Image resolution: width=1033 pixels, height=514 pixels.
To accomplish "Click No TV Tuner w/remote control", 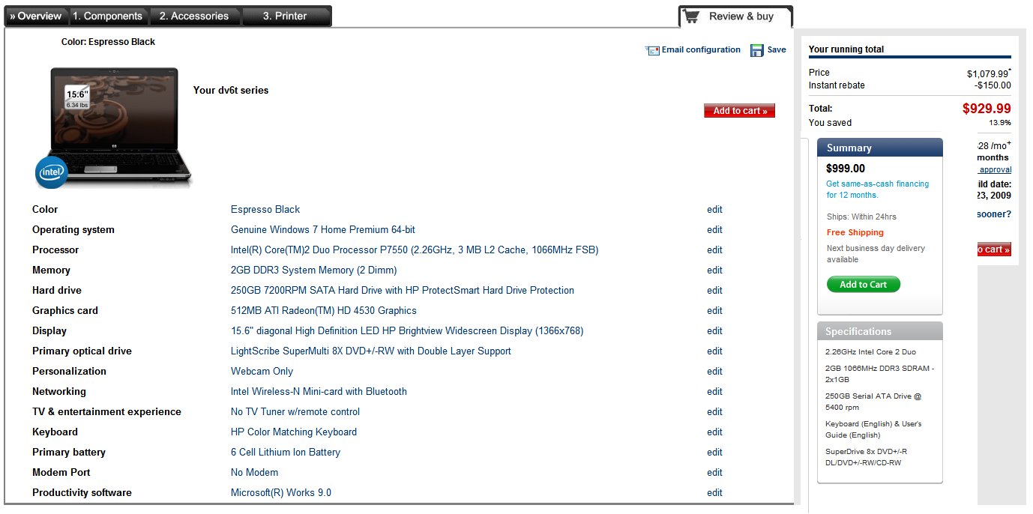I will (x=295, y=412).
